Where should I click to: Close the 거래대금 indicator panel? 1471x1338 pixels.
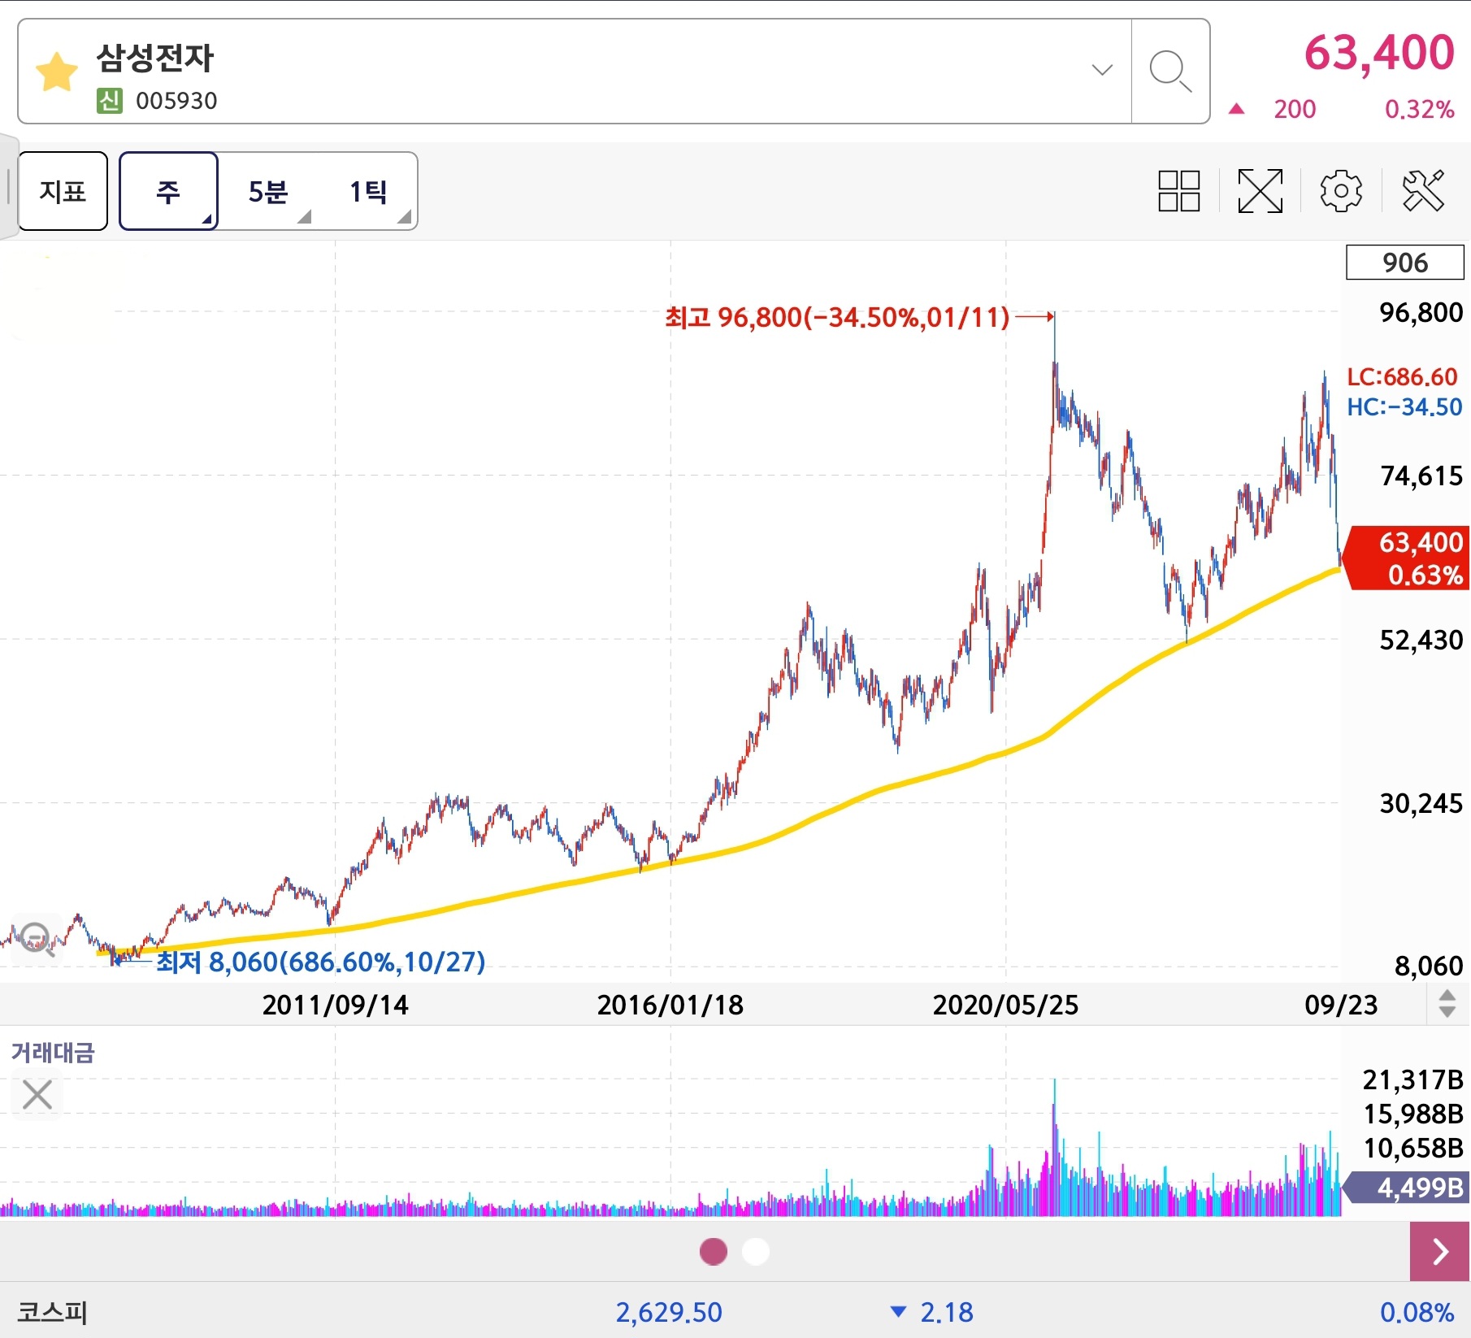click(x=37, y=1094)
